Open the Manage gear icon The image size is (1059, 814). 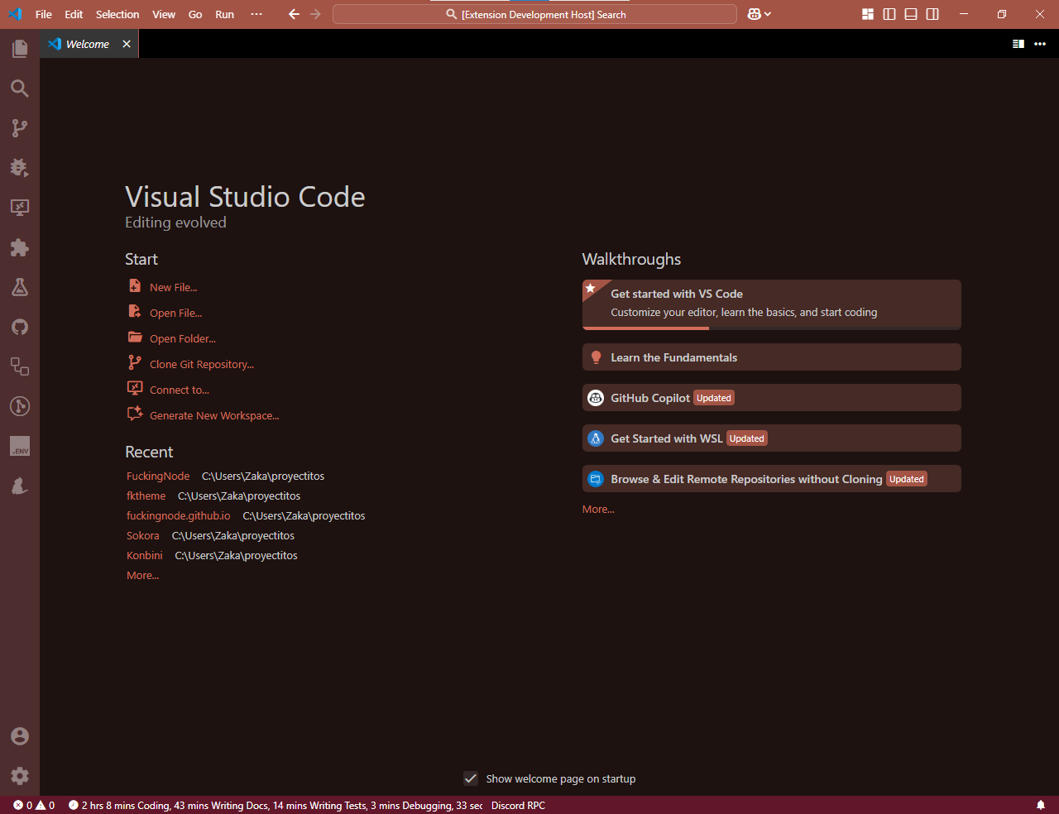click(20, 776)
